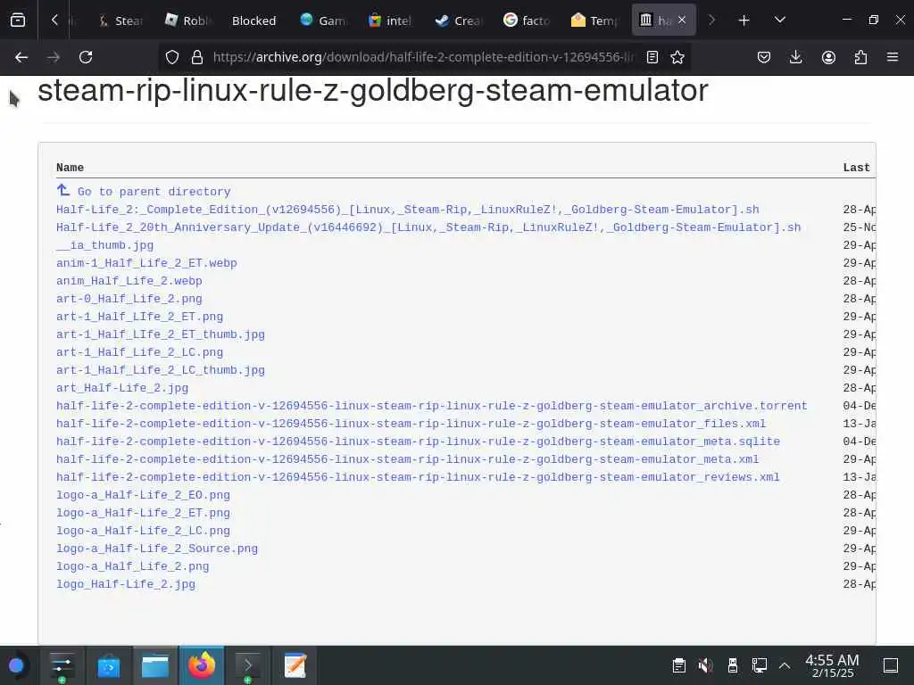Open logo-a_Half-Life_2_EO.png link
Image resolution: width=914 pixels, height=685 pixels.
pyautogui.click(x=143, y=495)
